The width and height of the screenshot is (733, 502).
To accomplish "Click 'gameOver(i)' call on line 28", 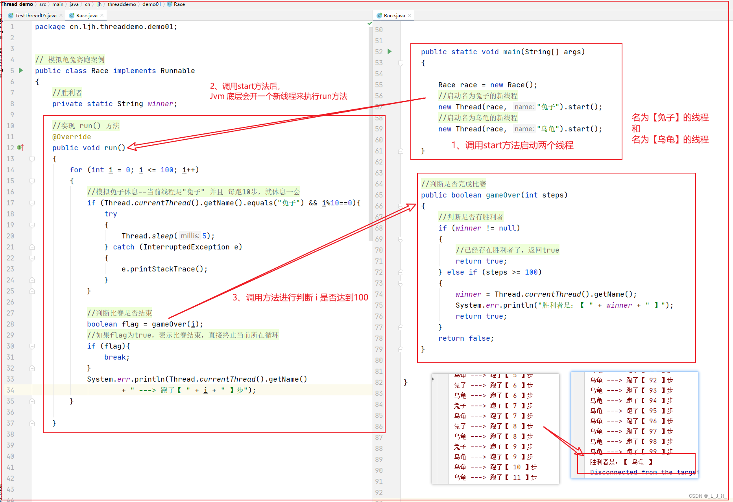I will pos(175,324).
